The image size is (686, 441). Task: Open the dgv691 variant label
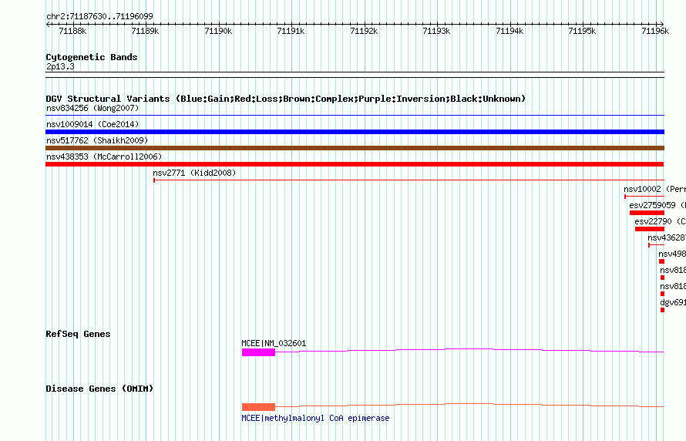[x=673, y=302]
